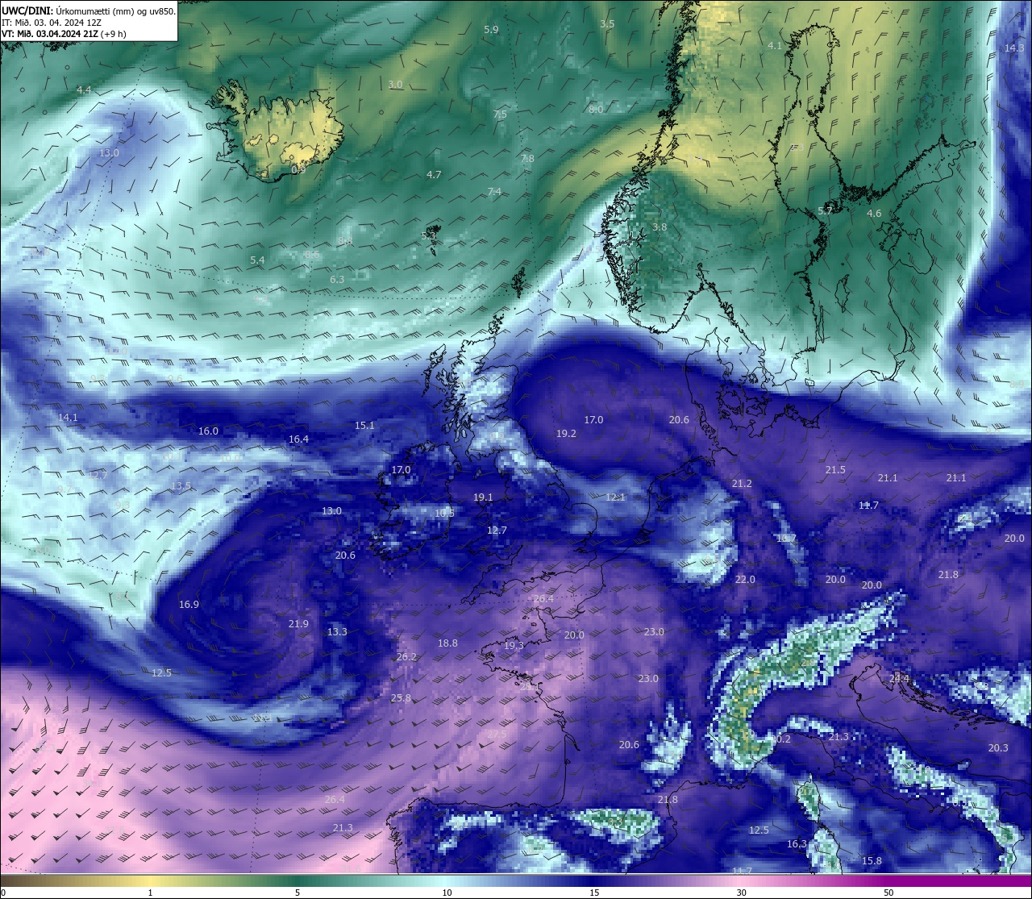Click the map value 5.7

(825, 211)
